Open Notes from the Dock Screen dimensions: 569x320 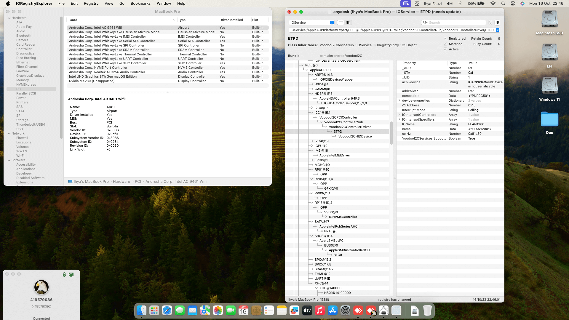[x=282, y=311]
